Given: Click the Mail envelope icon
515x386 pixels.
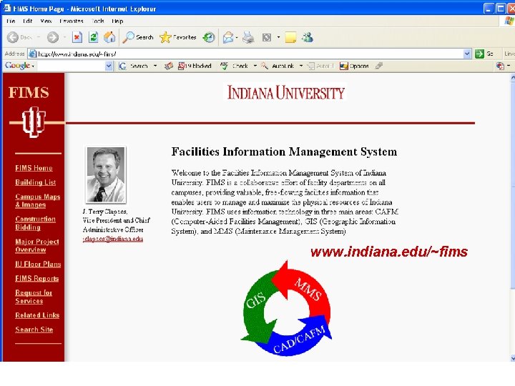Looking at the screenshot, I should tap(227, 37).
